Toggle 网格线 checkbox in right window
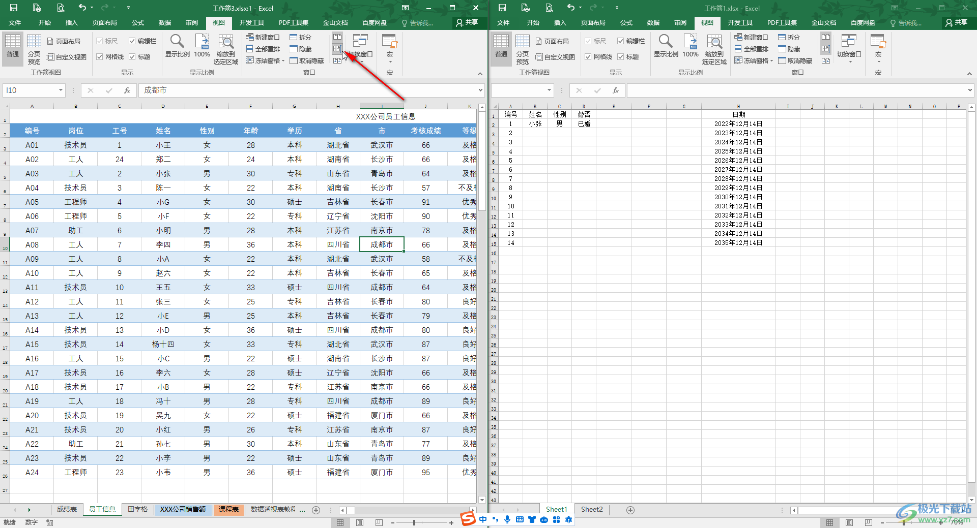 tap(598, 57)
